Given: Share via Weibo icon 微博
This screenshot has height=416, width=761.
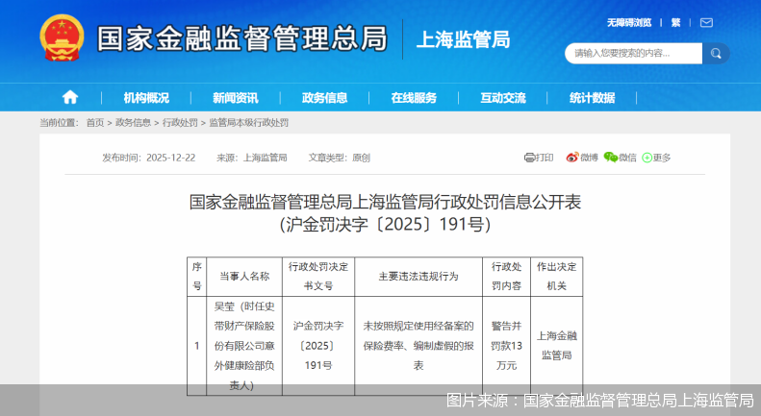Looking at the screenshot, I should (x=581, y=158).
